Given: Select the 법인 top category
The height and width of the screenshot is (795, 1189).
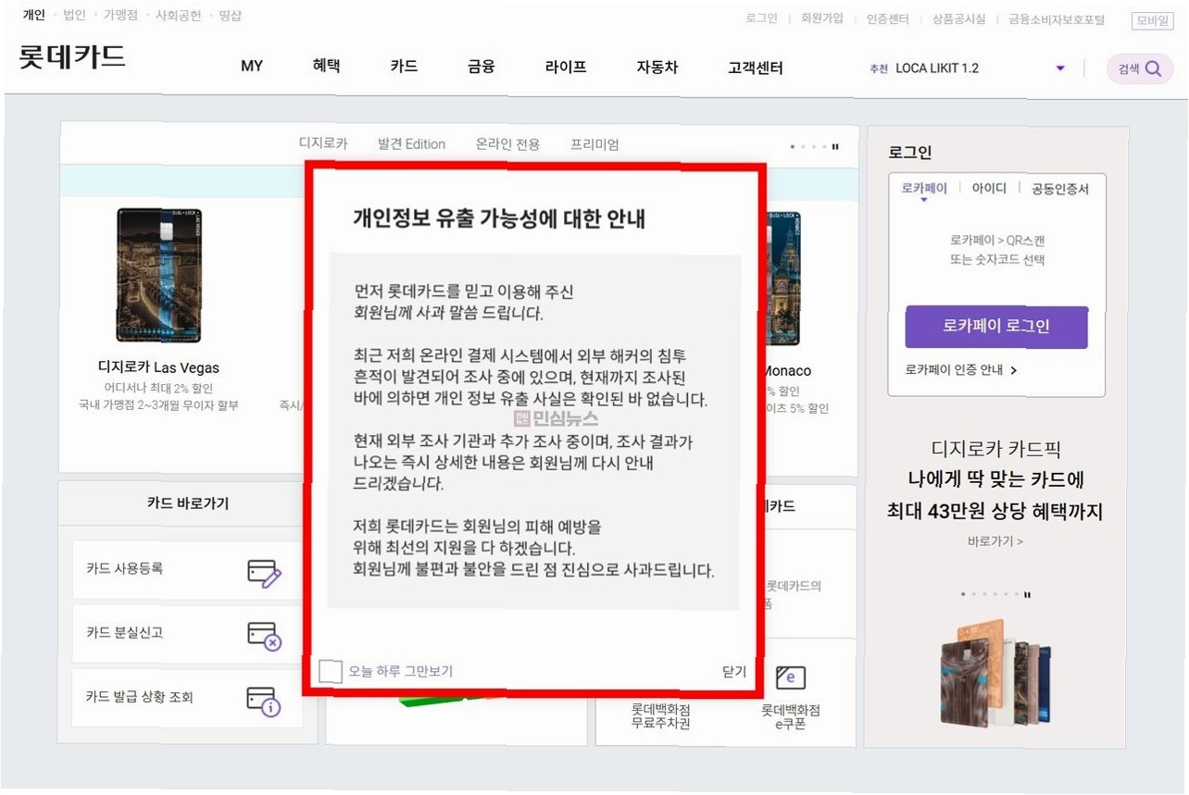Looking at the screenshot, I should (75, 16).
